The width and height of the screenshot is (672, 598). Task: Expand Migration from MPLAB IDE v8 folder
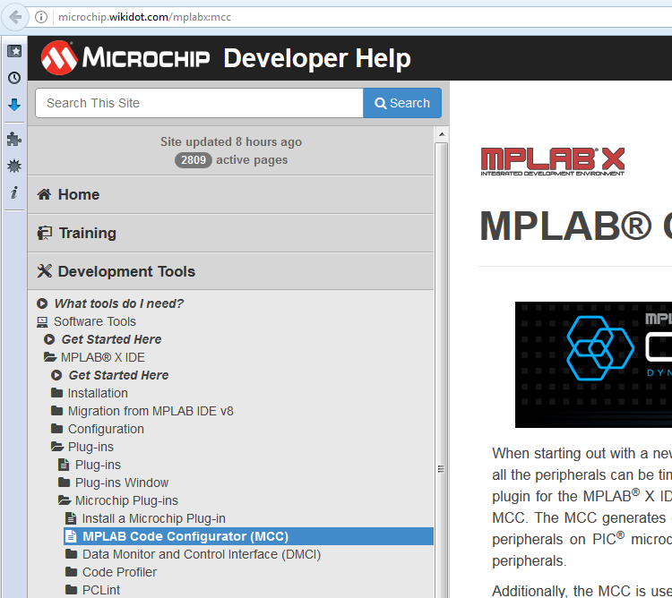point(151,411)
